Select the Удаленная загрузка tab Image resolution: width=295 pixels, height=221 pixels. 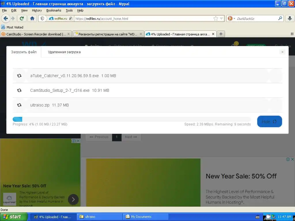(64, 52)
